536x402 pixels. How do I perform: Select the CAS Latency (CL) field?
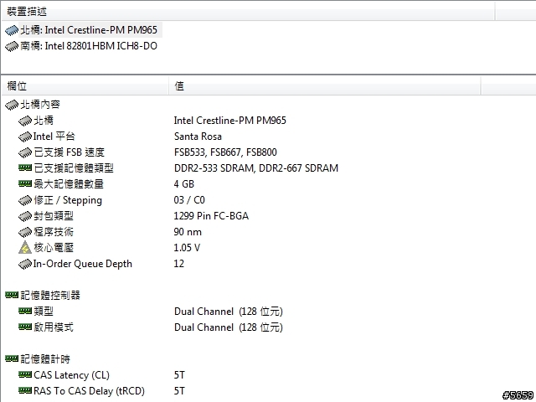click(71, 375)
